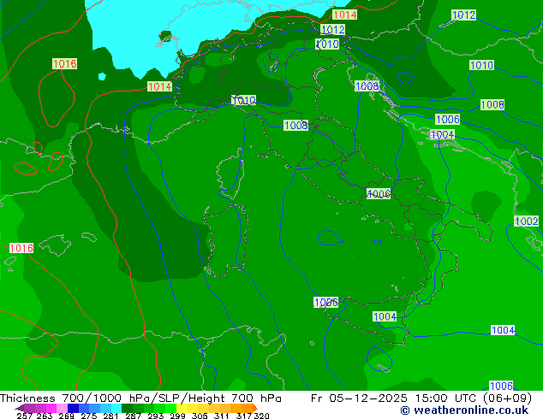Click the legend value 275

(89, 416)
